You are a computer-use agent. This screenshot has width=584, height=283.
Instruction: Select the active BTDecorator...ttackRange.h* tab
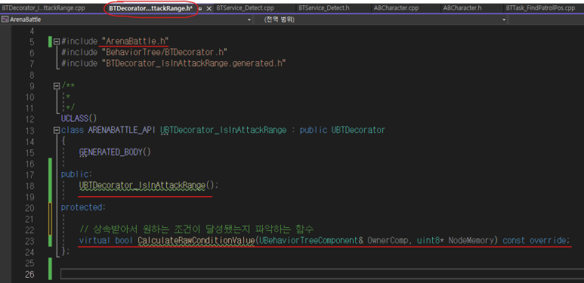pos(151,8)
